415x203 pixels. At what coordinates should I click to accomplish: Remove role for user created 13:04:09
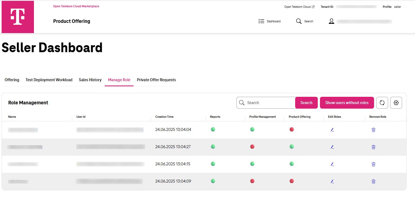[x=374, y=181]
